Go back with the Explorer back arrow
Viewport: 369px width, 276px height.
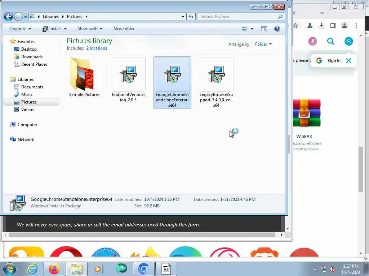pos(8,17)
